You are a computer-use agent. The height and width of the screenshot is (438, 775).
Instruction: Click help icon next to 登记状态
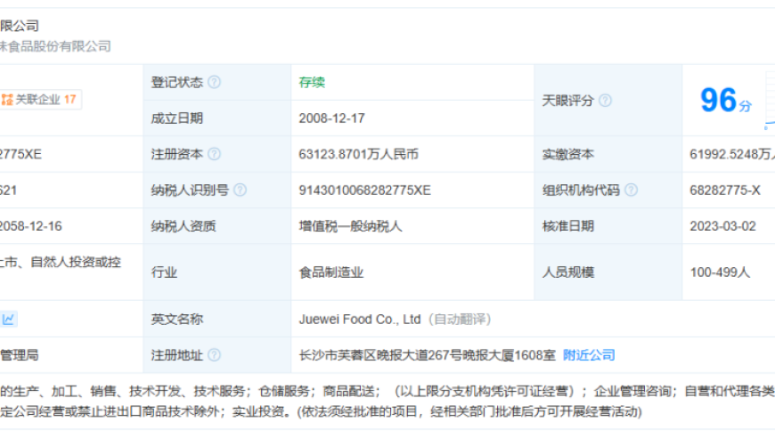(x=214, y=82)
